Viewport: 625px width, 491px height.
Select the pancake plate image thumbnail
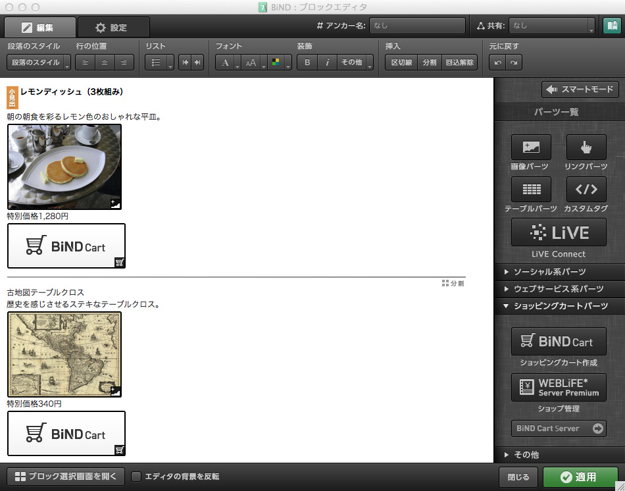(64, 167)
